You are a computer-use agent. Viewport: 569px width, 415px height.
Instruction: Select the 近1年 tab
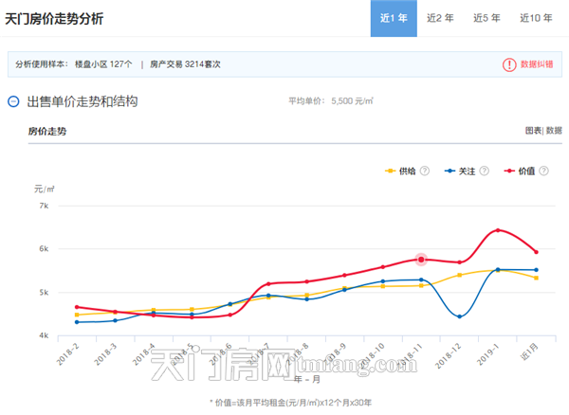click(394, 18)
